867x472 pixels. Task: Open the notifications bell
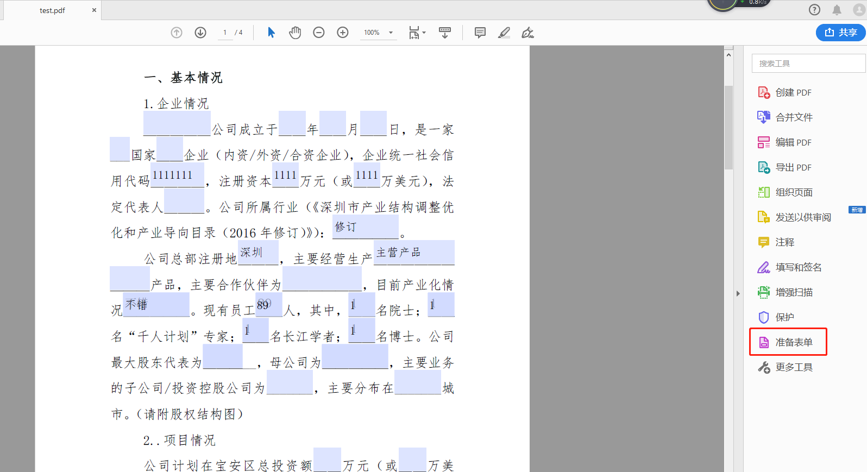(837, 9)
